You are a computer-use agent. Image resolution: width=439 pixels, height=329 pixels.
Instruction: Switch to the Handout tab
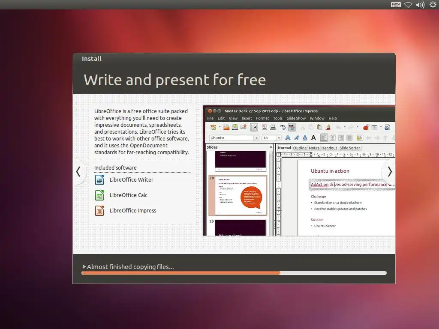[329, 148]
